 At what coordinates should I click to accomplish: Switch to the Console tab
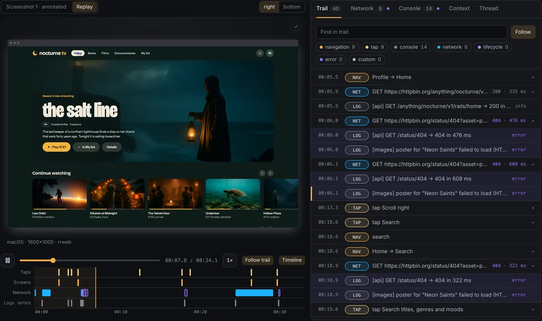pos(419,8)
